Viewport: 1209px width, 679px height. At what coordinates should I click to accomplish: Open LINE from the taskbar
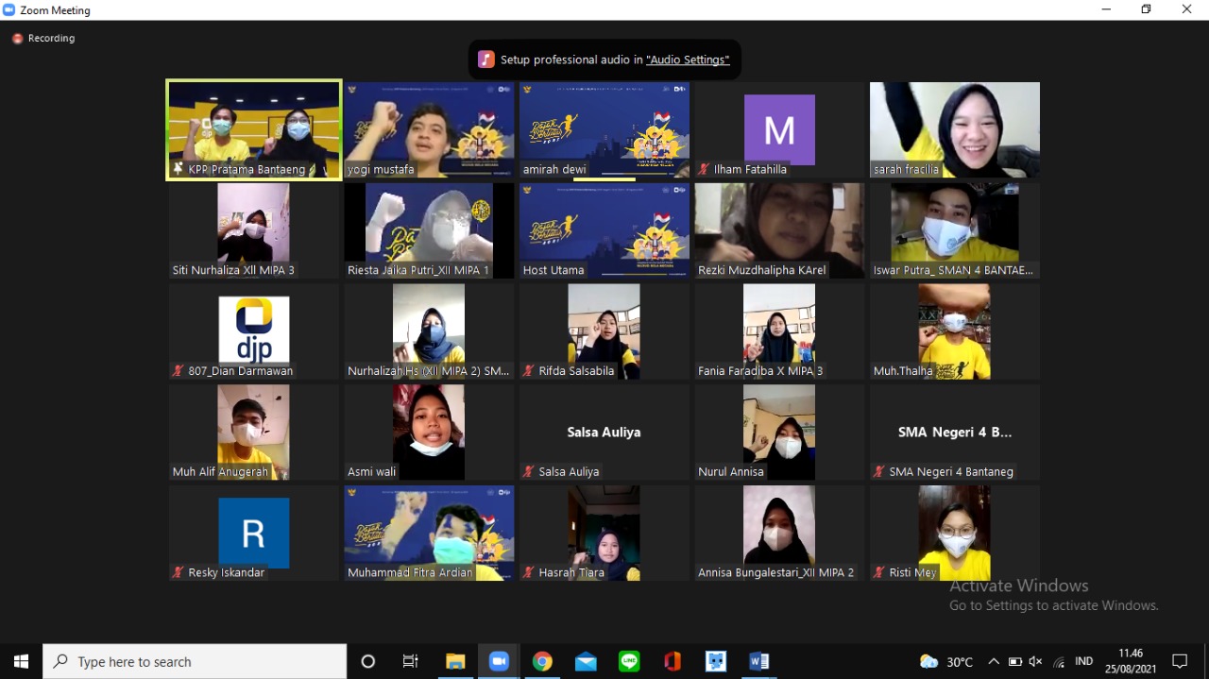pyautogui.click(x=629, y=661)
